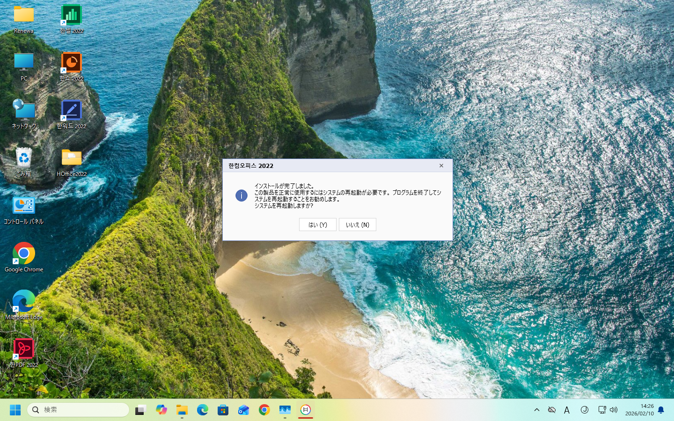Open Microsoft Store from the taskbar
The image size is (674, 421).
223,410
